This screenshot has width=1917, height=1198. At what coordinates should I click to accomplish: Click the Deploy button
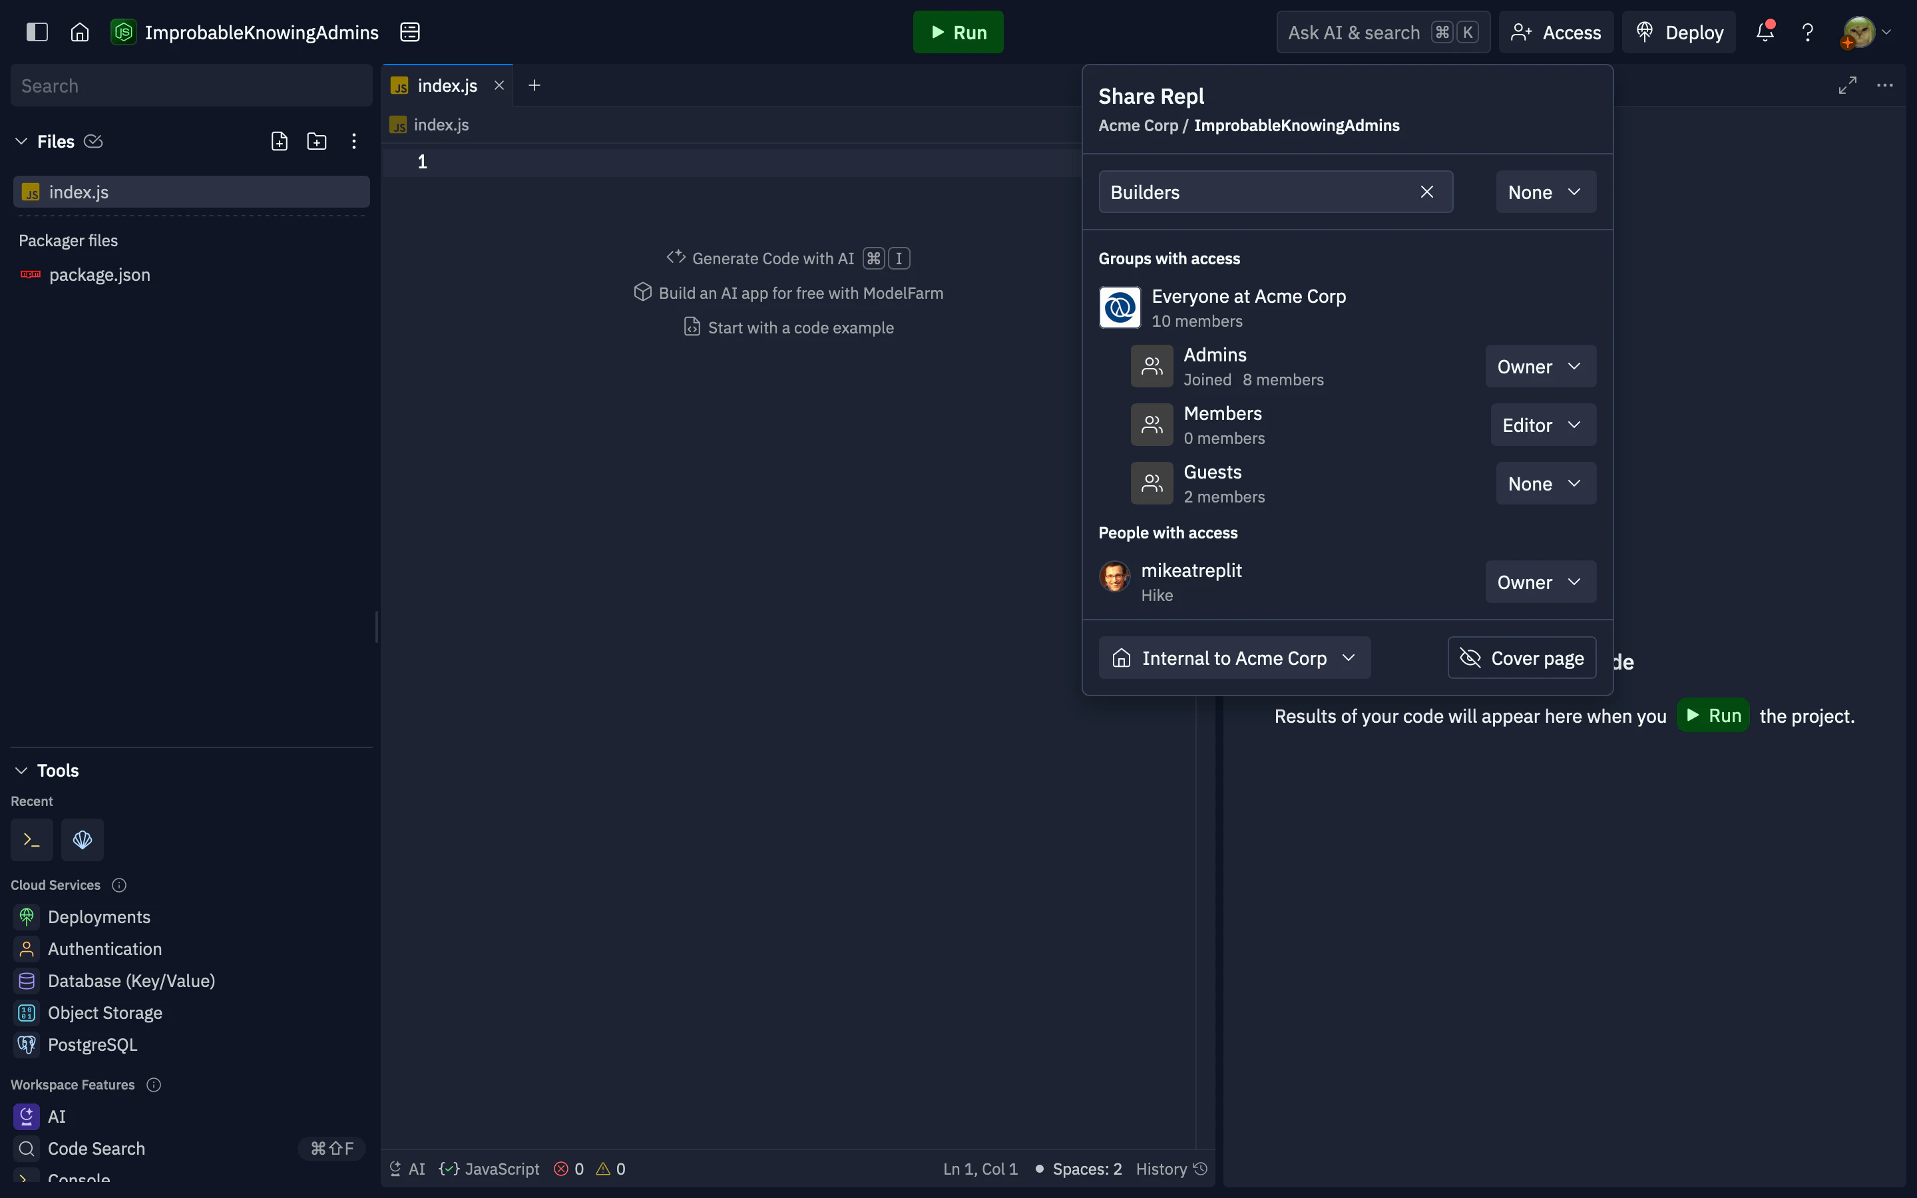[1679, 32]
